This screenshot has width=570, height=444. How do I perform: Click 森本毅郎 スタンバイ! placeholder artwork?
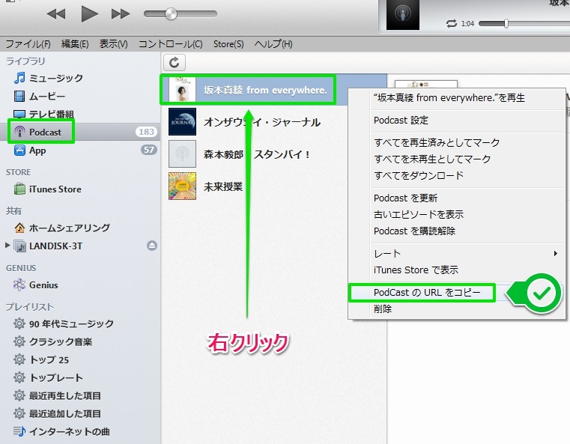182,154
